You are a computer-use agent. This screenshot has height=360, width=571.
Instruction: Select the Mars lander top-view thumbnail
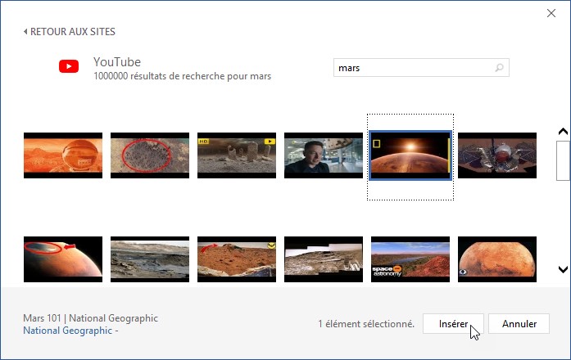tap(496, 155)
